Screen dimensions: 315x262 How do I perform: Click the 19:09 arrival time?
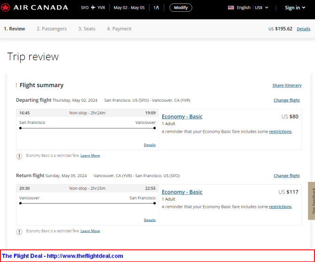pyautogui.click(x=150, y=113)
